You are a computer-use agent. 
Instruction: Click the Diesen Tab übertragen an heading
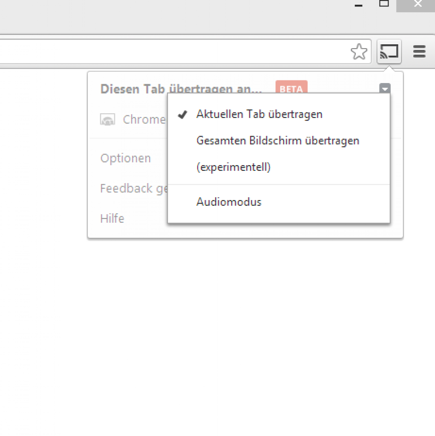click(181, 89)
